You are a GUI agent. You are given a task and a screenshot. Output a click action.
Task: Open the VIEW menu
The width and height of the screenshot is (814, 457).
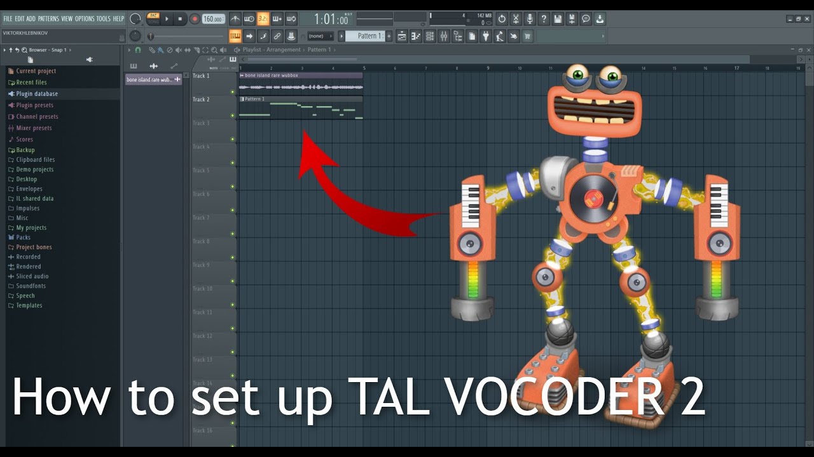click(67, 18)
